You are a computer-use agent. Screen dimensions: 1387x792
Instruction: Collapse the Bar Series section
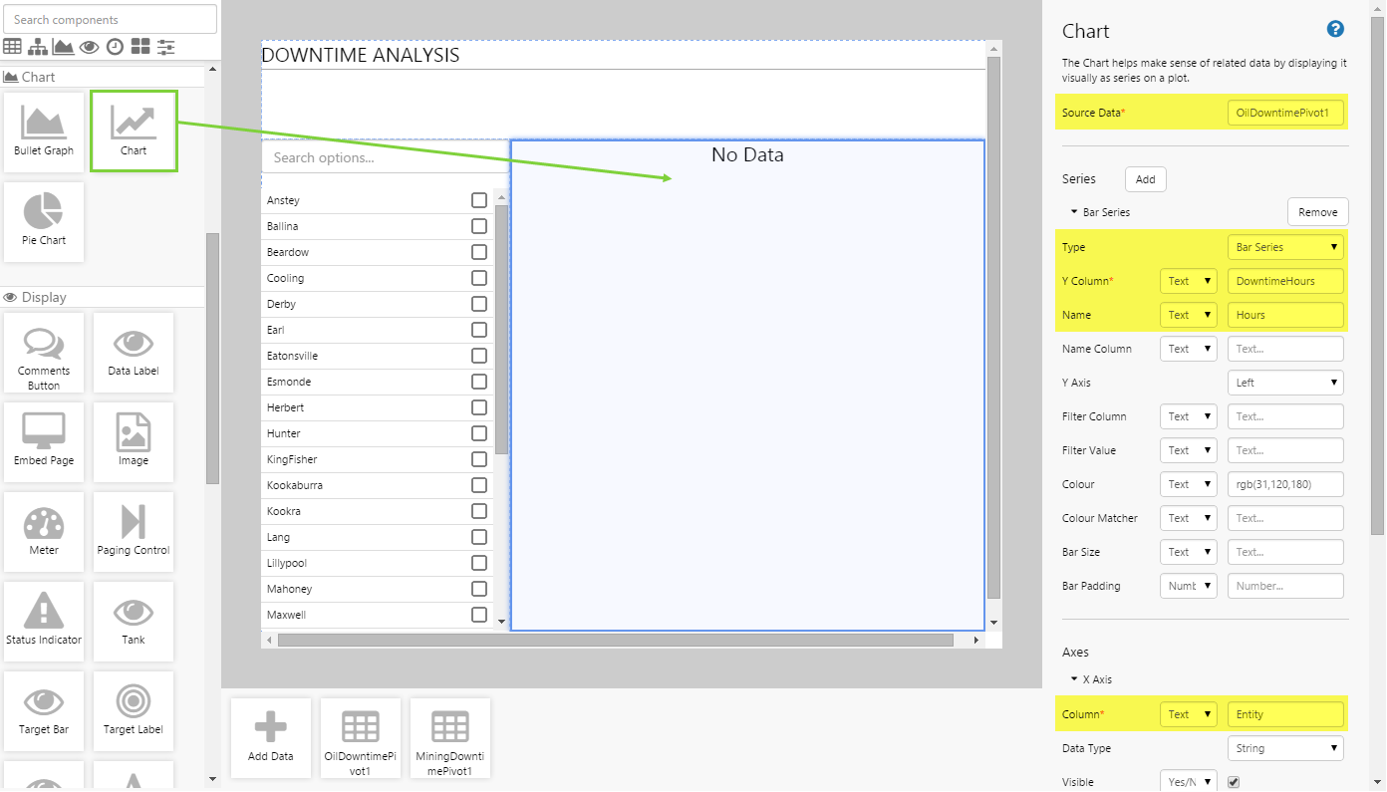tap(1075, 212)
